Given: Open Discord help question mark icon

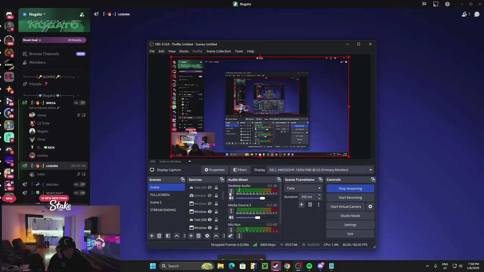Looking at the screenshot, I should coord(448,4).
